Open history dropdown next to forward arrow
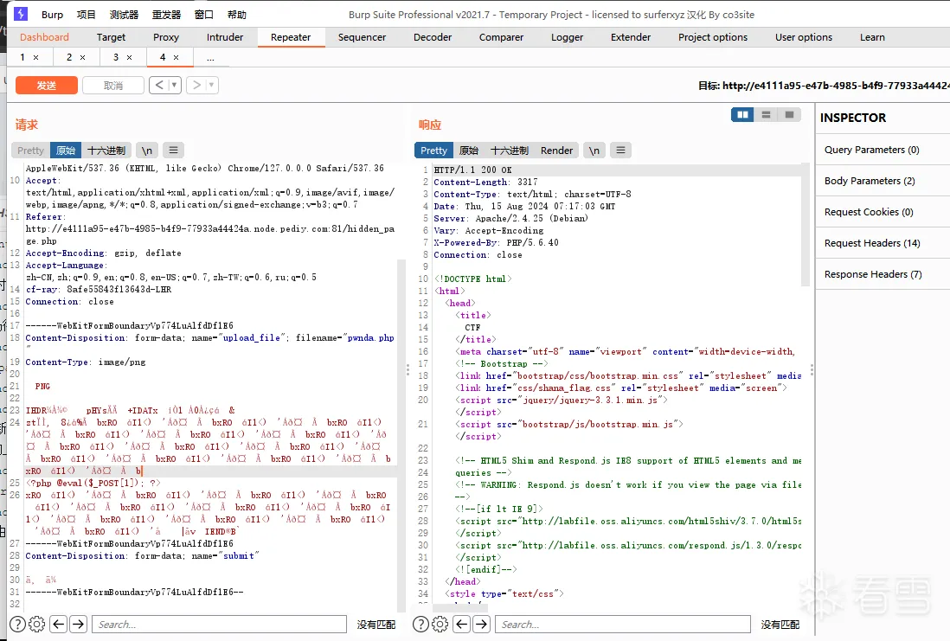Viewport: 950px width, 641px height. tap(212, 86)
